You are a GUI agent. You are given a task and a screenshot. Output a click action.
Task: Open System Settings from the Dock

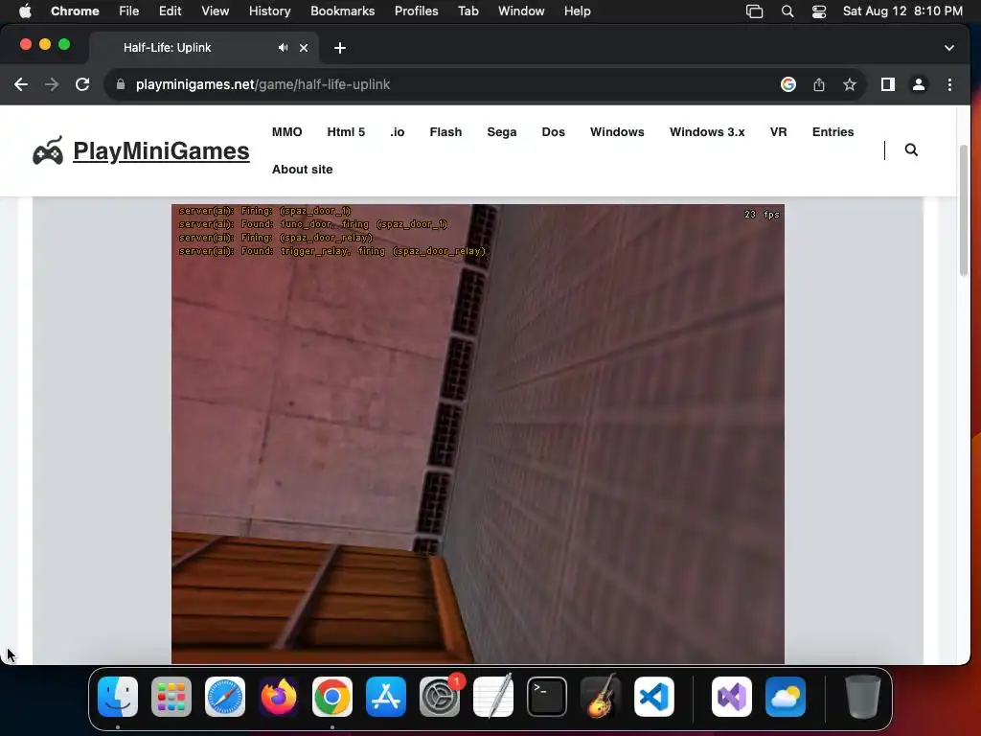(440, 697)
